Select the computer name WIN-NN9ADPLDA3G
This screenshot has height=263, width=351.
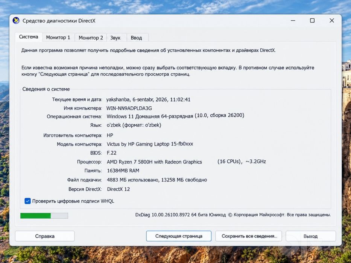click(129, 108)
